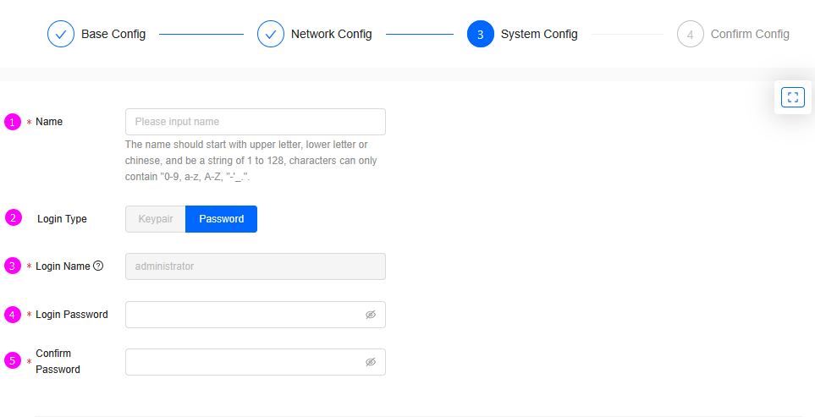
Task: Click the name rules hint text
Action: [251, 161]
